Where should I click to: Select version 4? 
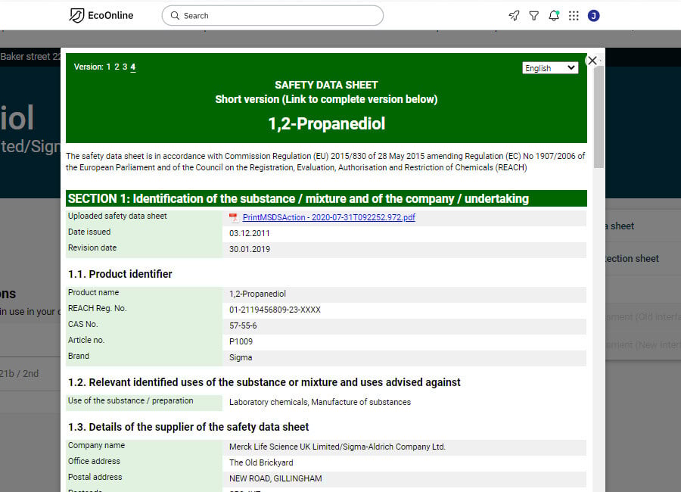coord(133,67)
